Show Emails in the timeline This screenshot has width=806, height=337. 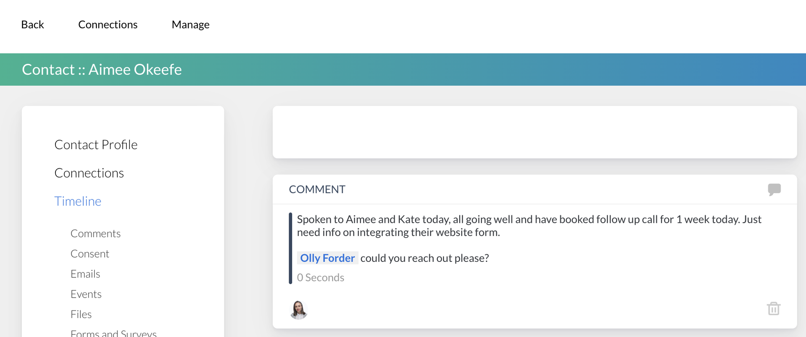pyautogui.click(x=85, y=274)
